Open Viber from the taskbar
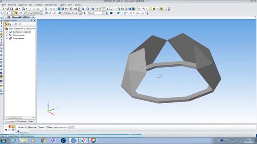The height and width of the screenshot is (144, 257). (x=53, y=140)
